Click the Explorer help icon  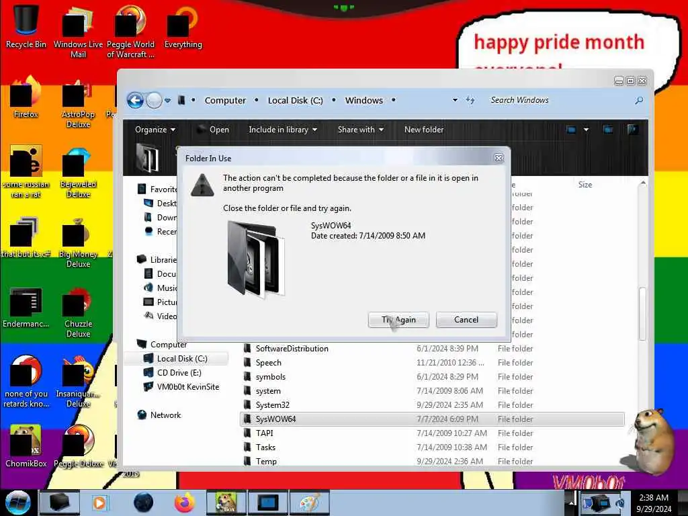click(x=633, y=130)
